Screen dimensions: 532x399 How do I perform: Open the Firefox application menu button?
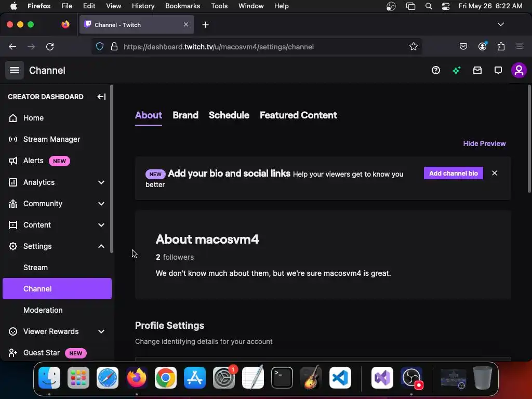520,46
